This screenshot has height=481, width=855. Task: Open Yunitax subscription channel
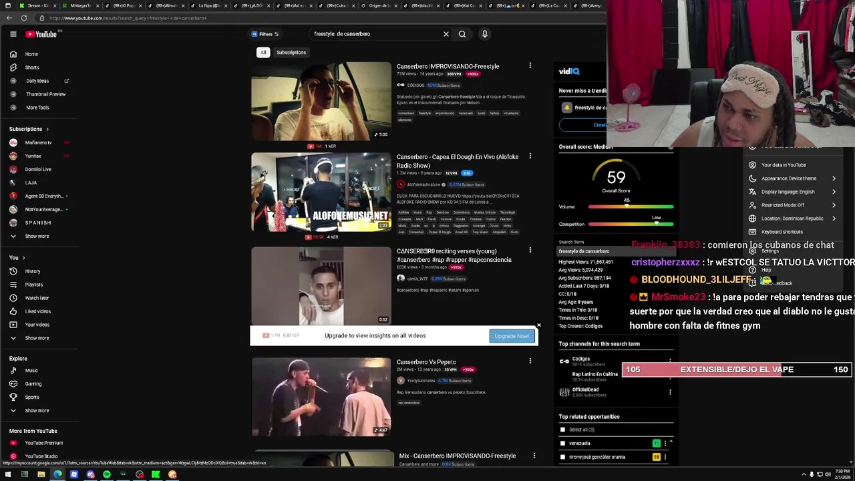33,156
